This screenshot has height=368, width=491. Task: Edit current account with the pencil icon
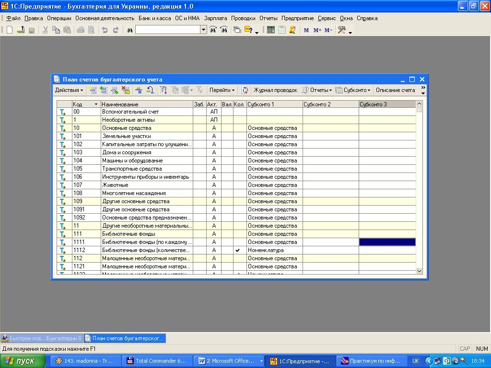click(x=114, y=90)
